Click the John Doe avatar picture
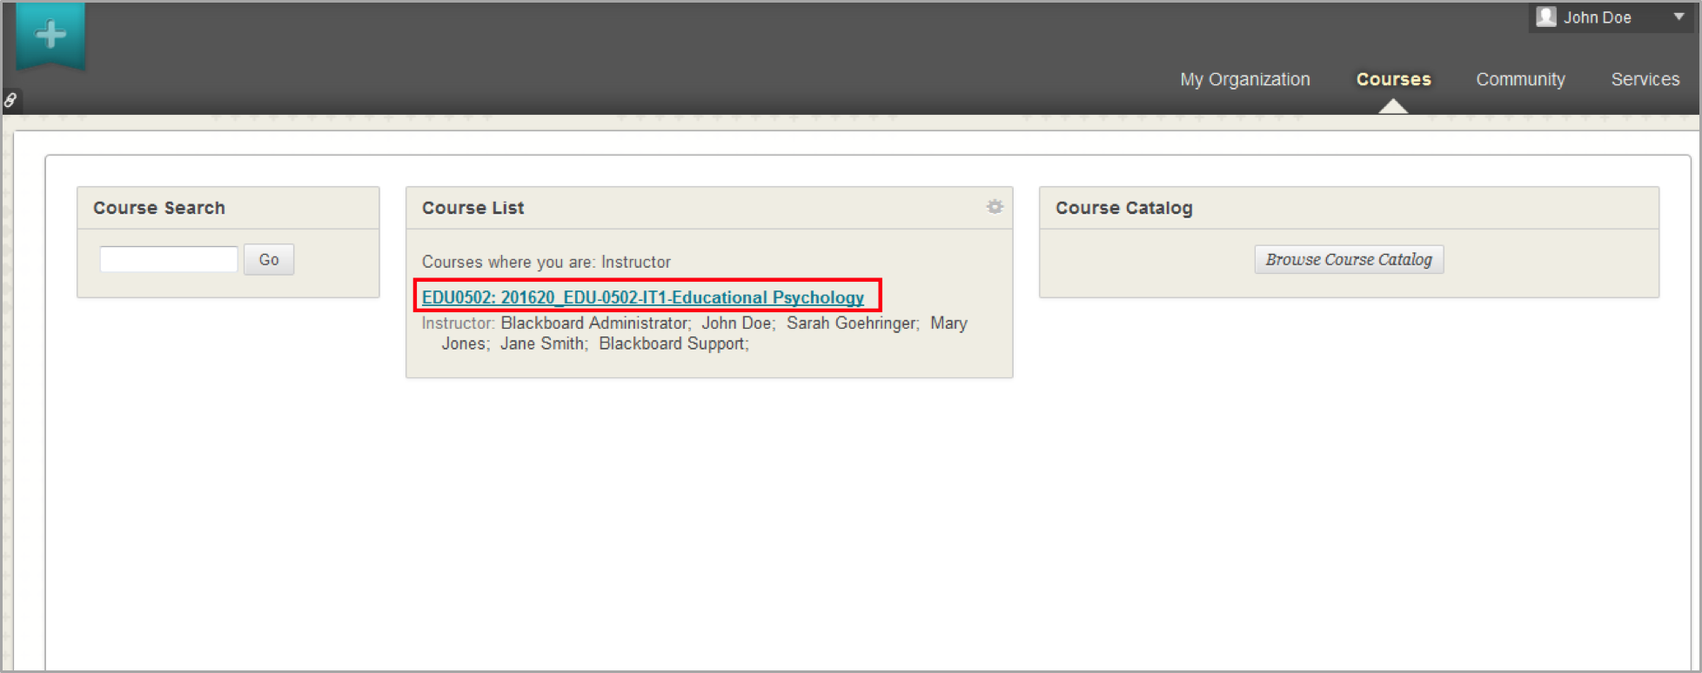This screenshot has width=1702, height=673. [x=1545, y=17]
